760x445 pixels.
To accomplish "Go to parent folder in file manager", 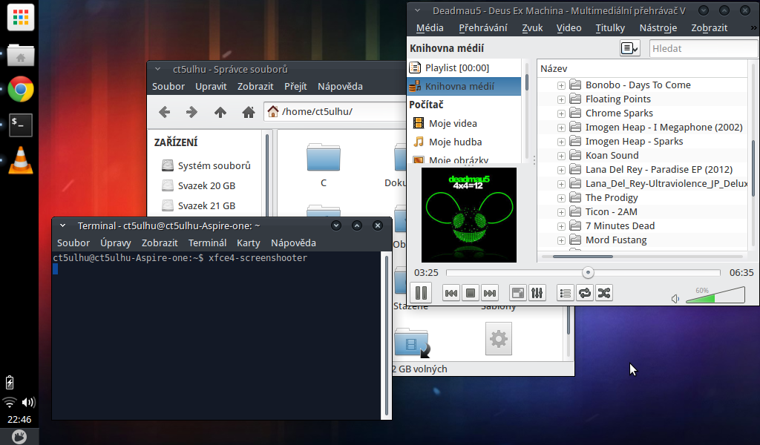I will pyautogui.click(x=220, y=112).
